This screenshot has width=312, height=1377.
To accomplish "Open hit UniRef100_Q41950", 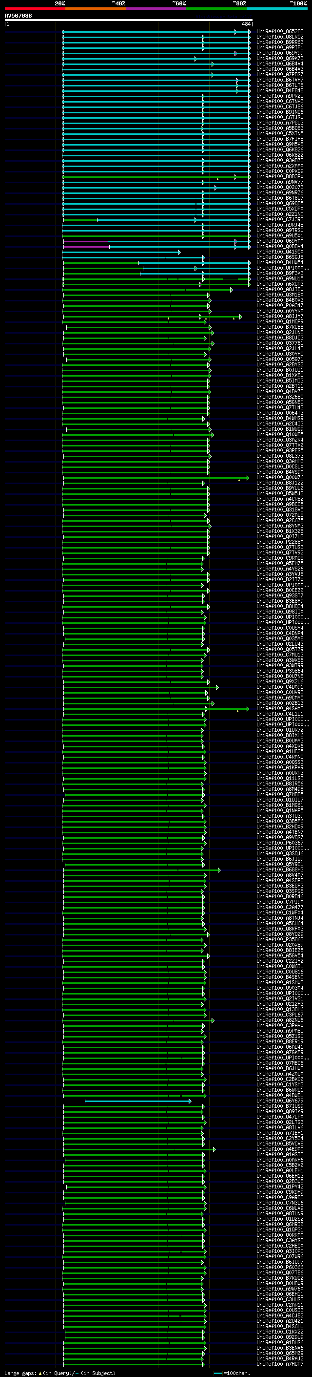I will (280, 252).
